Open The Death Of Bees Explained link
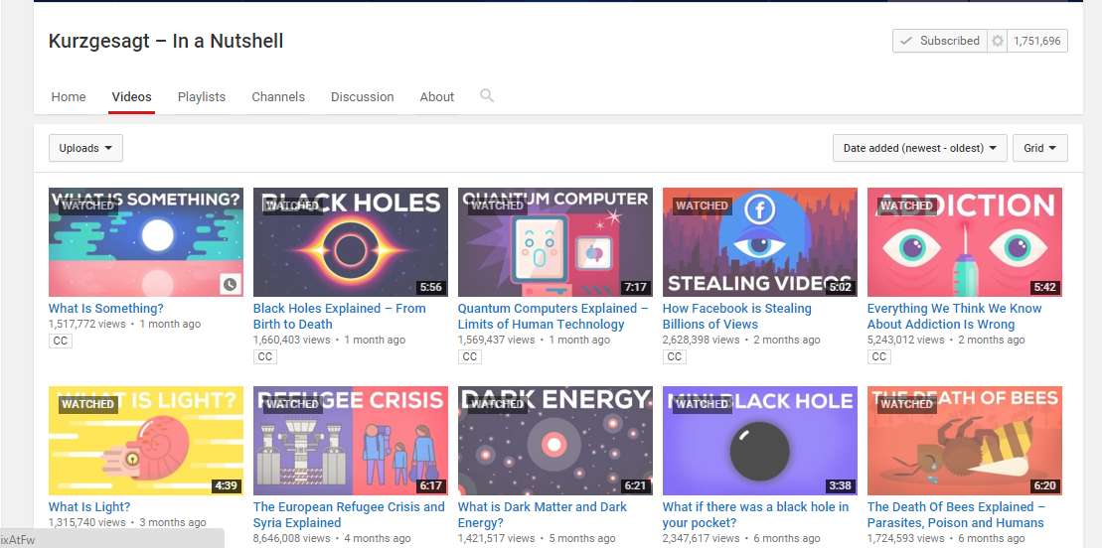The width and height of the screenshot is (1102, 548). click(957, 514)
